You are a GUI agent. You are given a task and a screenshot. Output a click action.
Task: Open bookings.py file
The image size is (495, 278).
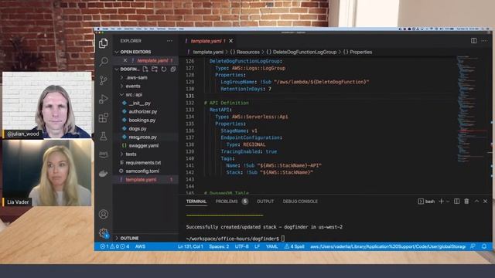click(142, 120)
